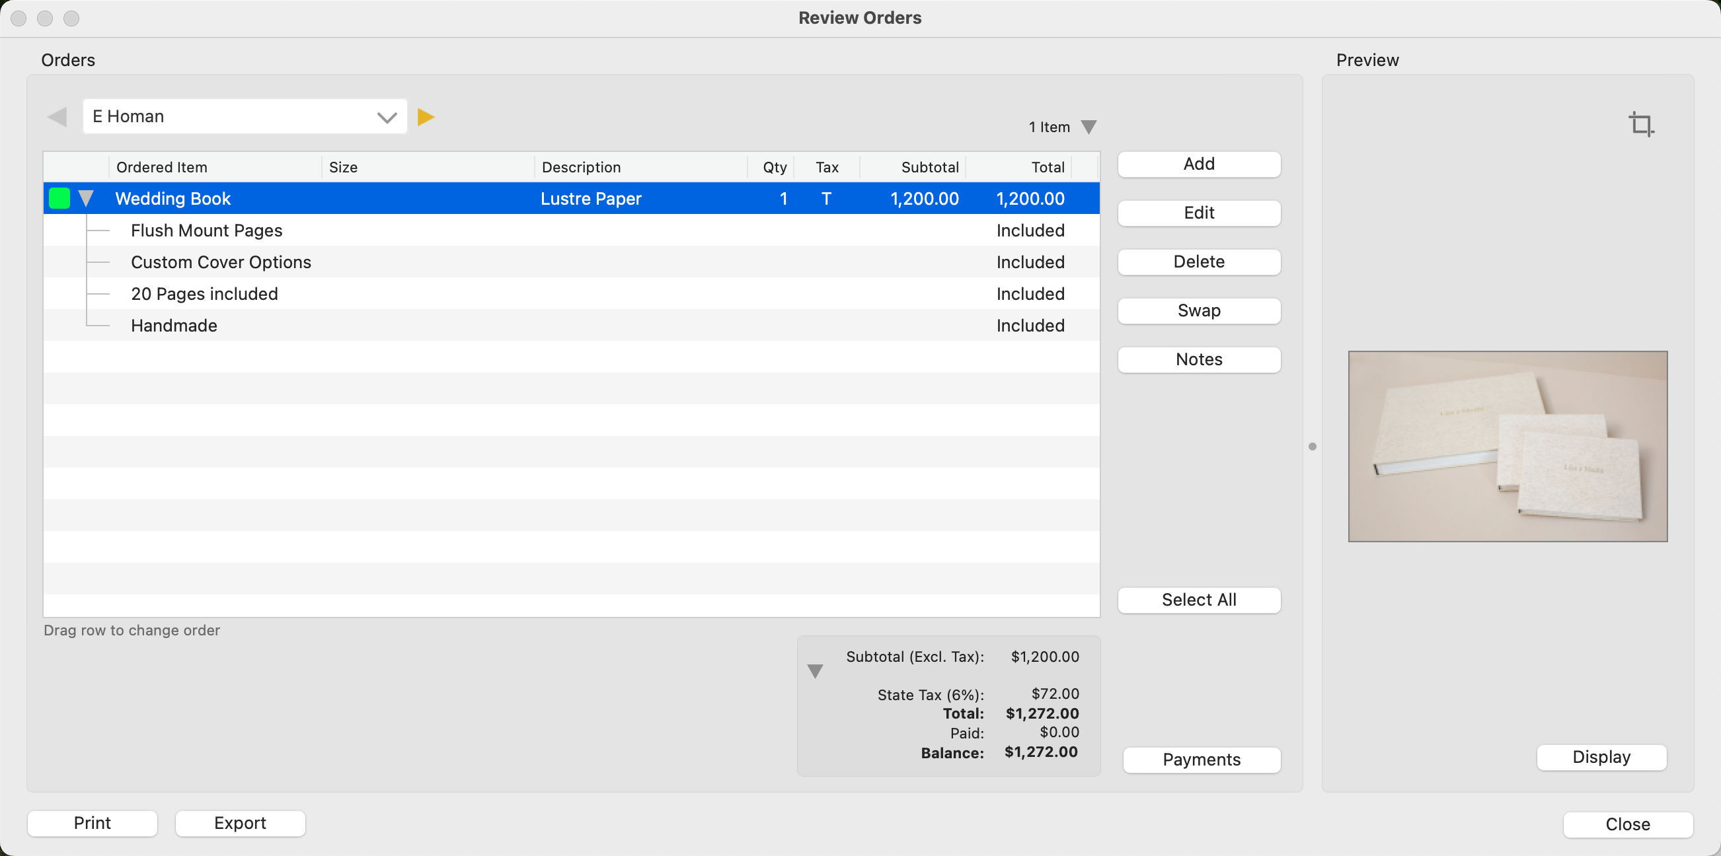Screen dimensions: 1721x856
Task: Click the wedding album preview thumbnail
Action: 1508,446
